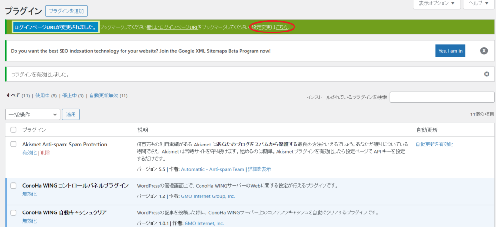Open the 一括操作 bulk actions dropdown

coord(32,114)
